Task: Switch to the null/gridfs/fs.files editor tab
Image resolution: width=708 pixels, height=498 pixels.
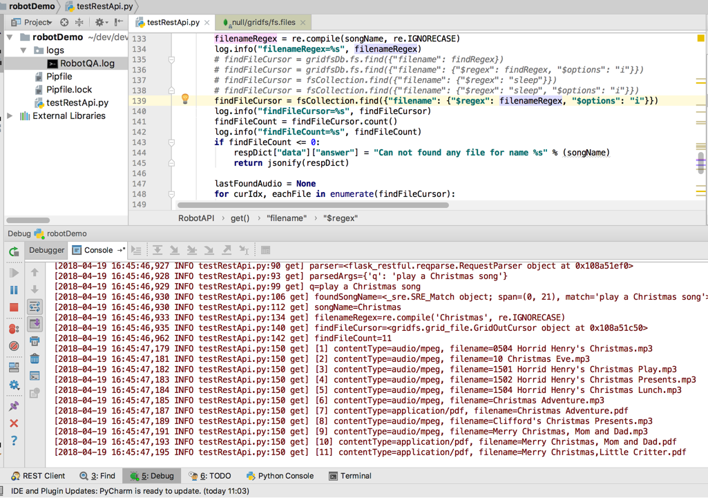Action: click(263, 23)
